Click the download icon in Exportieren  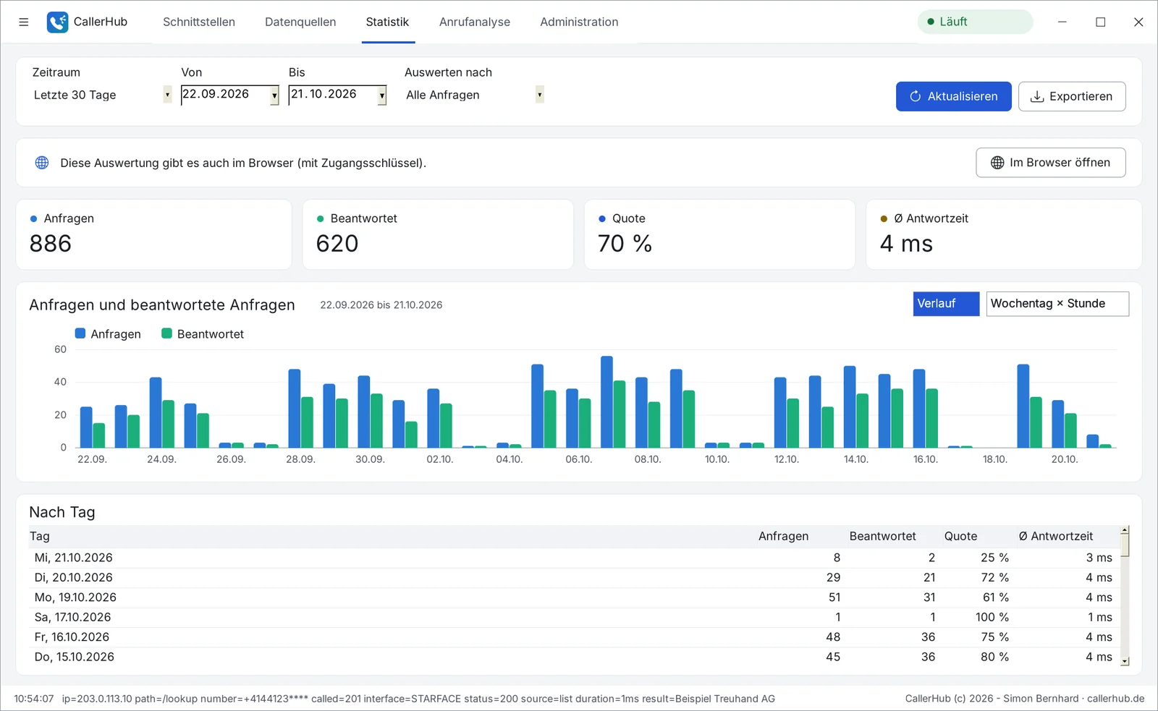click(x=1036, y=96)
